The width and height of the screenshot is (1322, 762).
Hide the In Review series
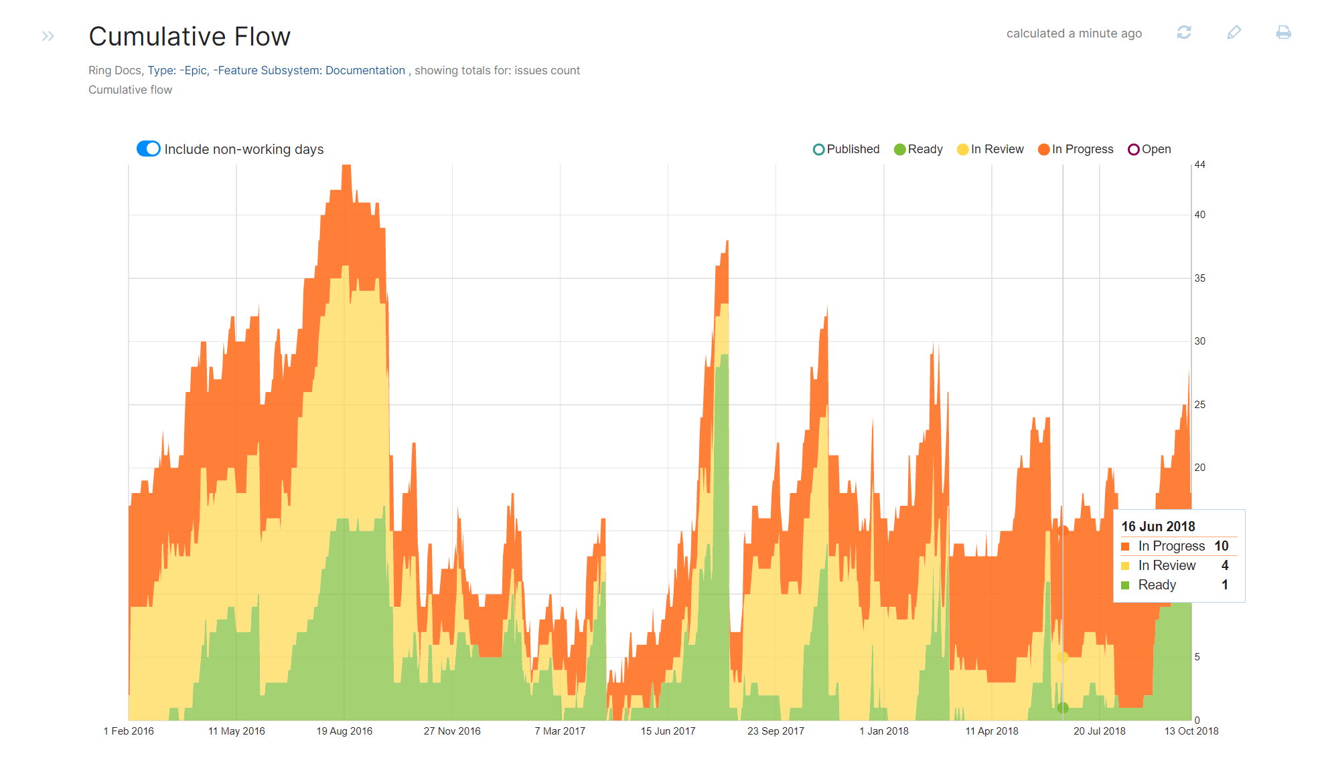(x=990, y=149)
